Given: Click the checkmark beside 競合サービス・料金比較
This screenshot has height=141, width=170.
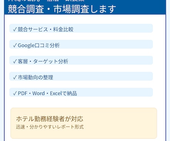Looking at the screenshot, I should point(15,29).
